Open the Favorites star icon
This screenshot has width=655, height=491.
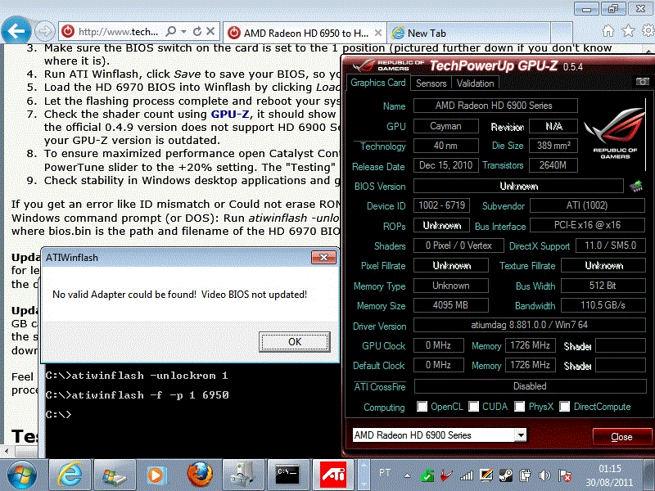pos(628,31)
